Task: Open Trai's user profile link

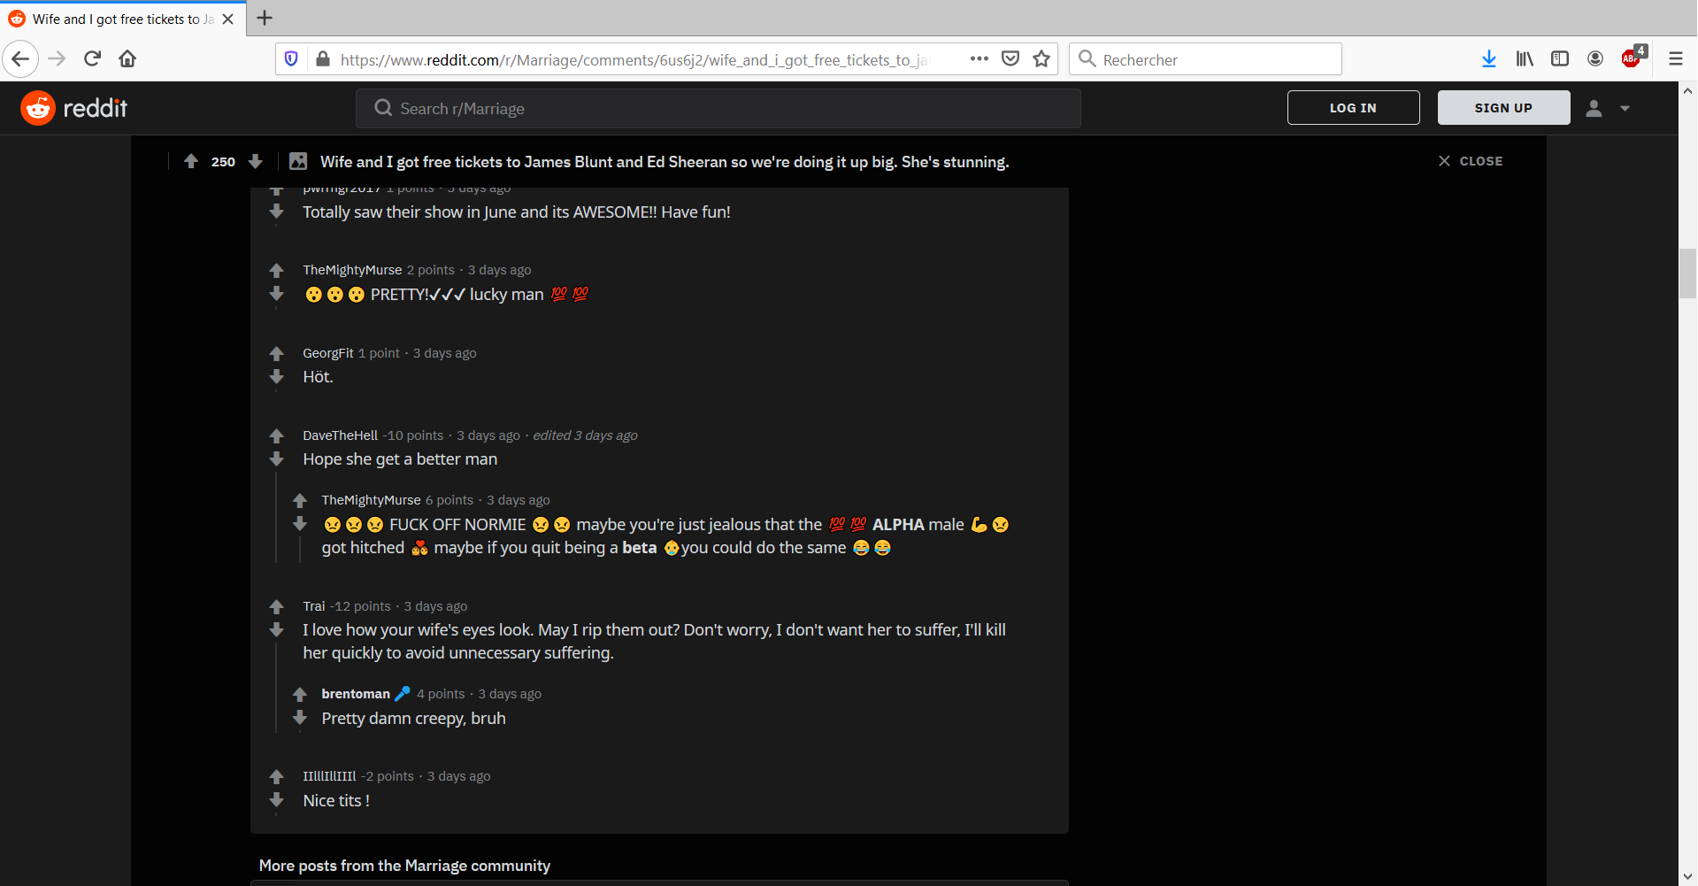Action: [x=314, y=606]
